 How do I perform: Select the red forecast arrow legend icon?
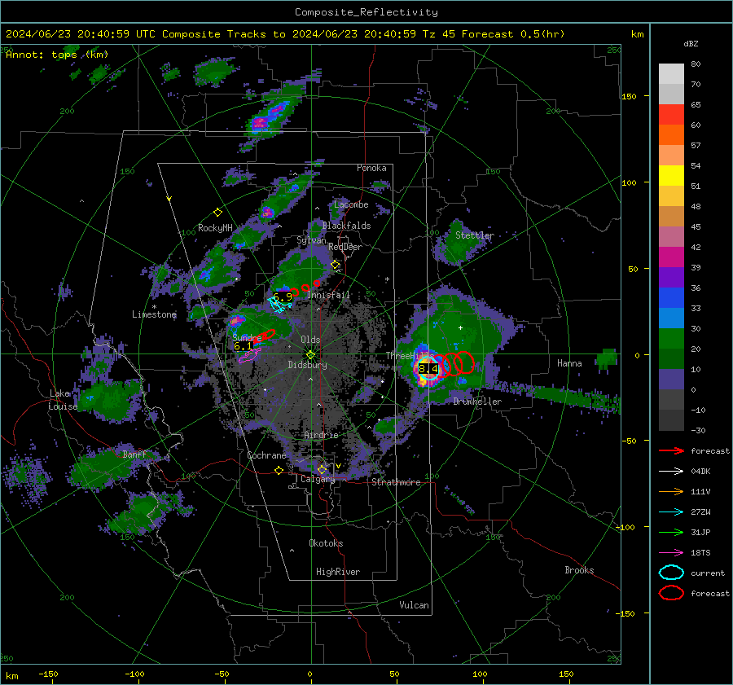[x=671, y=450]
